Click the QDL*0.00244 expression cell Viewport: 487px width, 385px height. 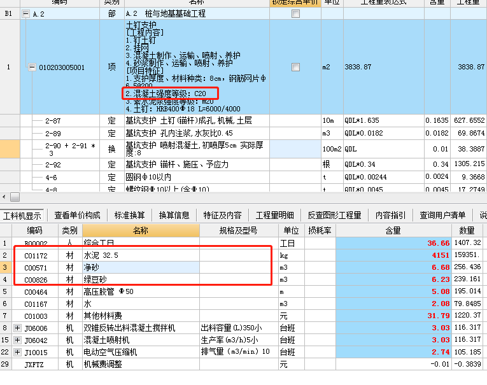pos(384,177)
